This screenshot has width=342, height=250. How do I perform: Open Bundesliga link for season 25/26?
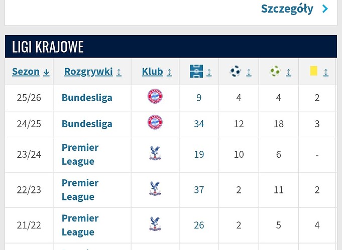(x=87, y=97)
